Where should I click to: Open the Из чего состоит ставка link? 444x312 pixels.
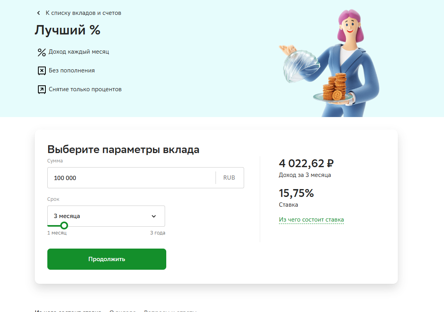click(311, 220)
